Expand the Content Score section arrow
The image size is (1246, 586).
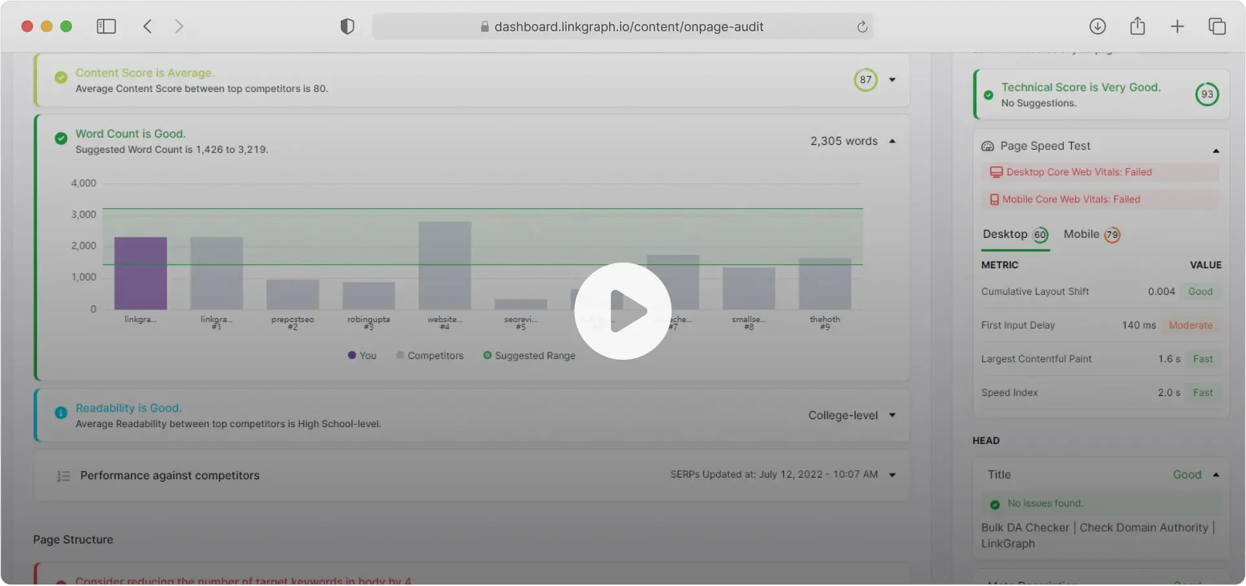click(892, 80)
